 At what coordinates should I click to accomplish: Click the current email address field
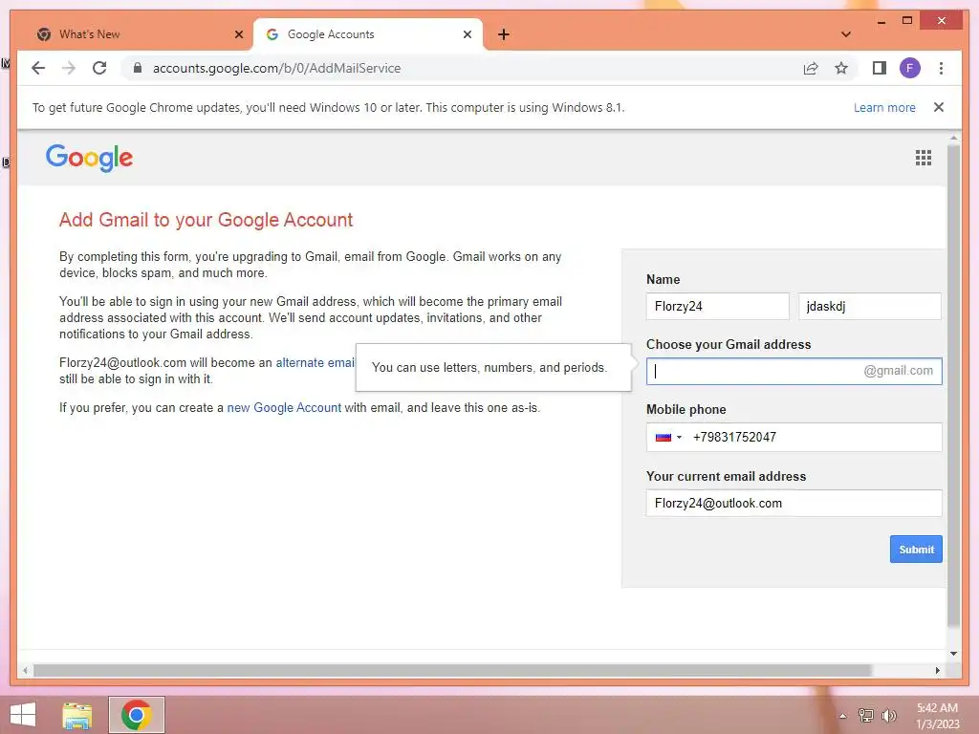pos(794,503)
